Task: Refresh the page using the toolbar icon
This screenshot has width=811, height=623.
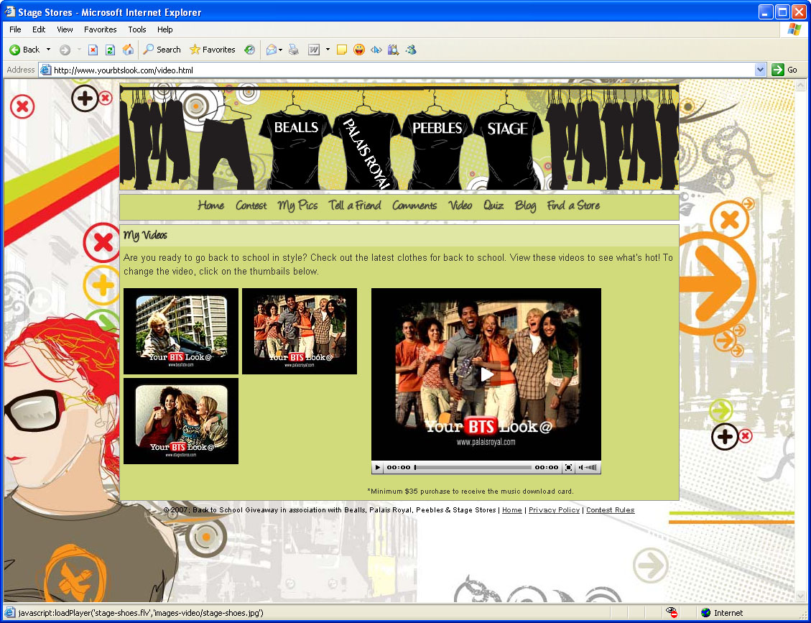Action: coord(110,50)
